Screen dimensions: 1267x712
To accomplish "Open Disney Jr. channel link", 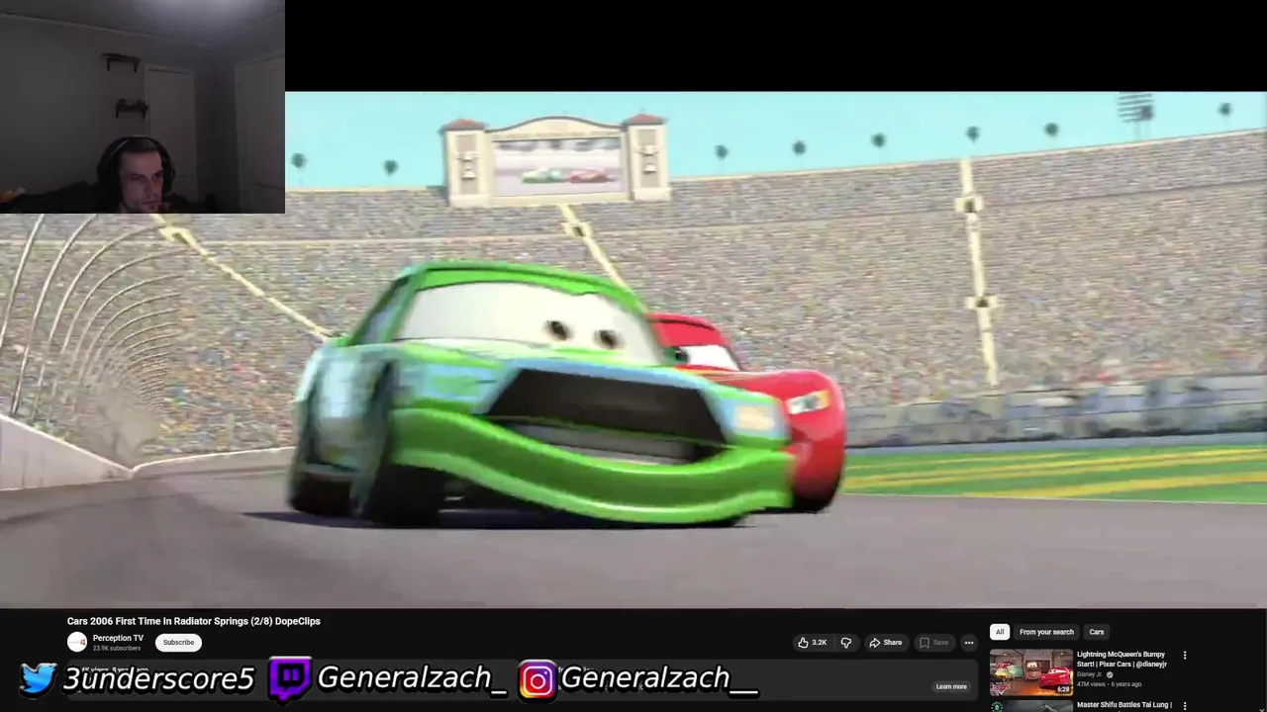I will 1090,674.
